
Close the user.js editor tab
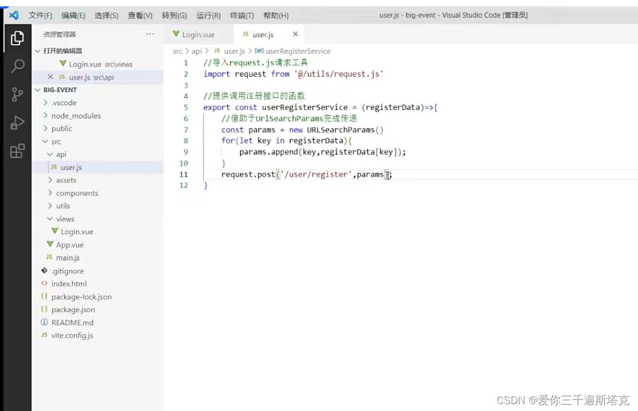click(295, 34)
